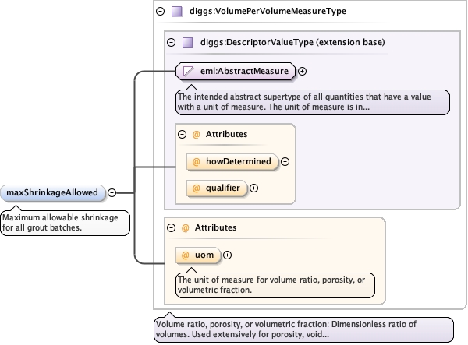Click the @ icon inside uom
Screen dimensions: 468x345
click(x=185, y=255)
